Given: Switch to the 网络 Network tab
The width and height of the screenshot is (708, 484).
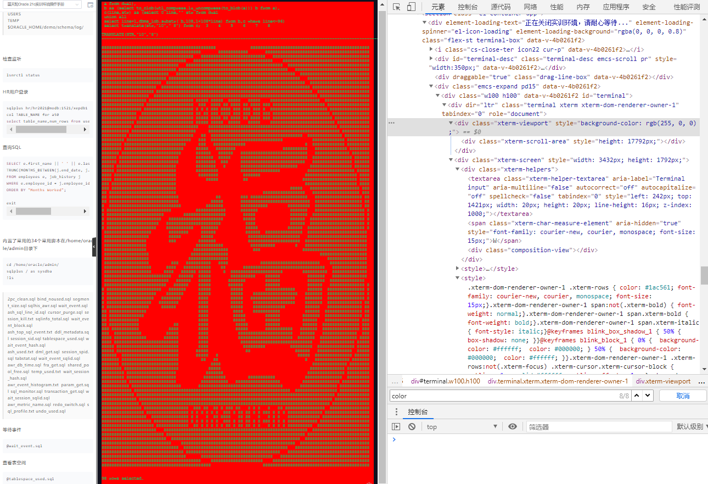Looking at the screenshot, I should point(530,7).
